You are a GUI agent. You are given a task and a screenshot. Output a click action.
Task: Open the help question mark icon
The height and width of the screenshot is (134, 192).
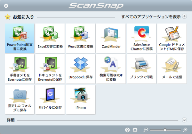tap(127, 130)
